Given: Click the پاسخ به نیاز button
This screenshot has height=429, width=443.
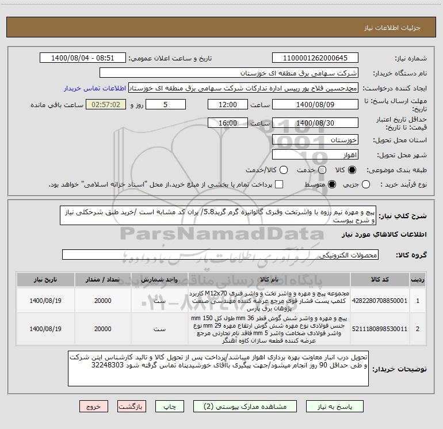Looking at the screenshot, I should (335, 407).
